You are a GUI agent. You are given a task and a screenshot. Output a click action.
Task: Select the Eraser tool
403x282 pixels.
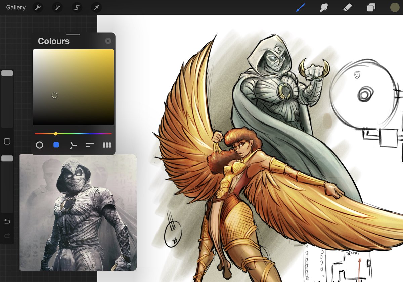[x=348, y=7]
